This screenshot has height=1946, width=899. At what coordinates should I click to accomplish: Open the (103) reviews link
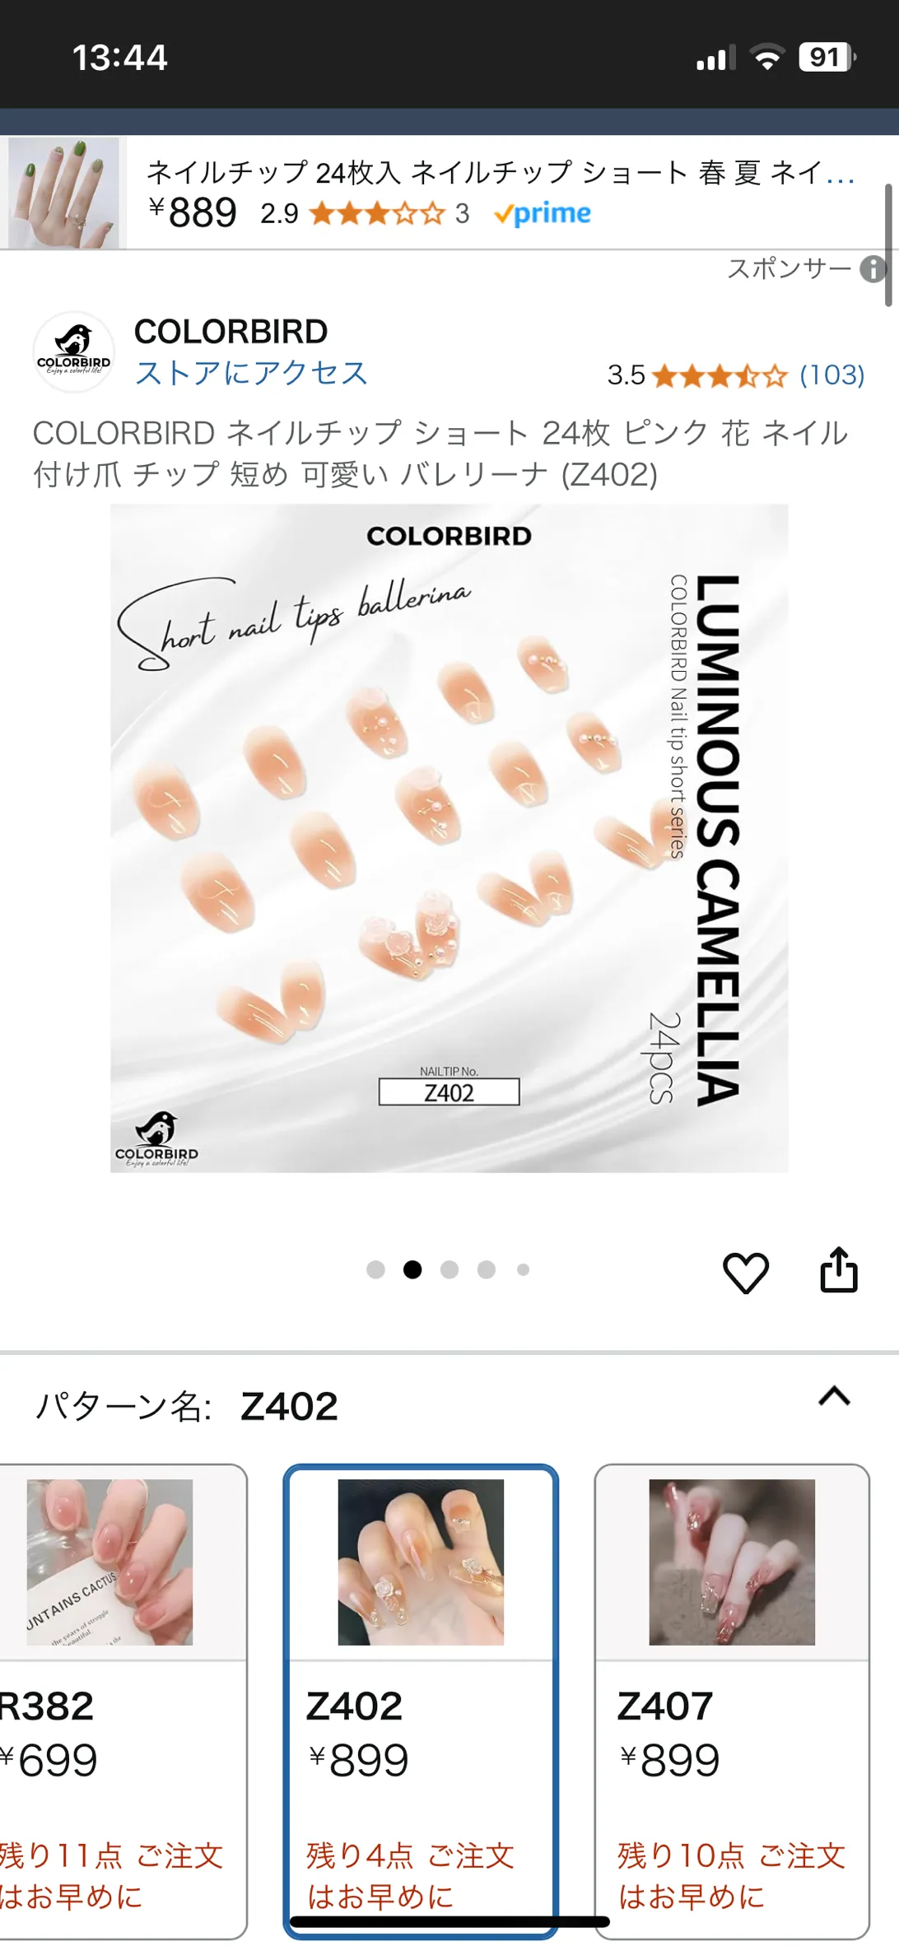pyautogui.click(x=832, y=375)
